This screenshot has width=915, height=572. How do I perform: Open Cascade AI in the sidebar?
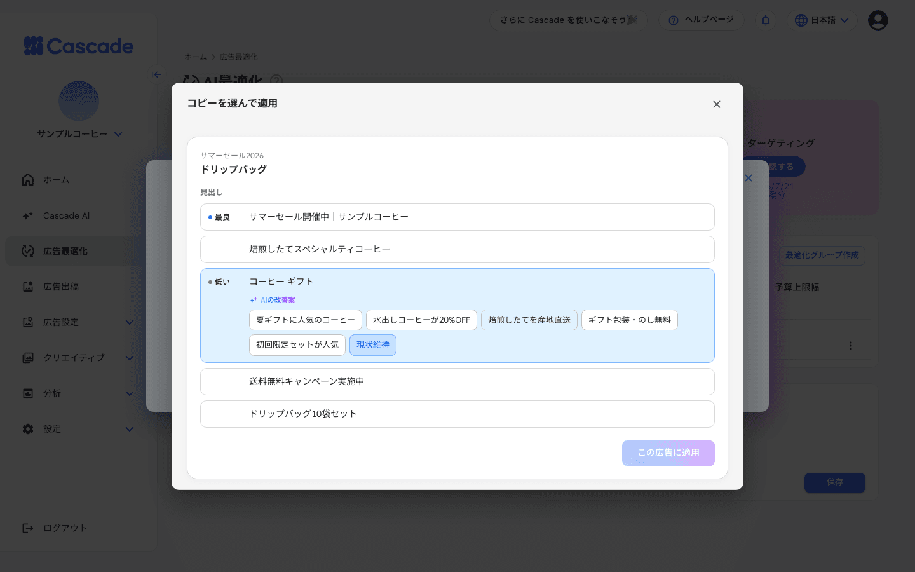click(79, 215)
